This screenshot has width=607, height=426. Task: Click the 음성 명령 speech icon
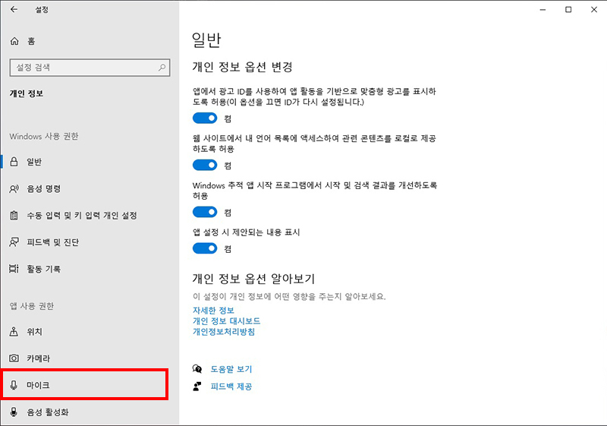14,188
